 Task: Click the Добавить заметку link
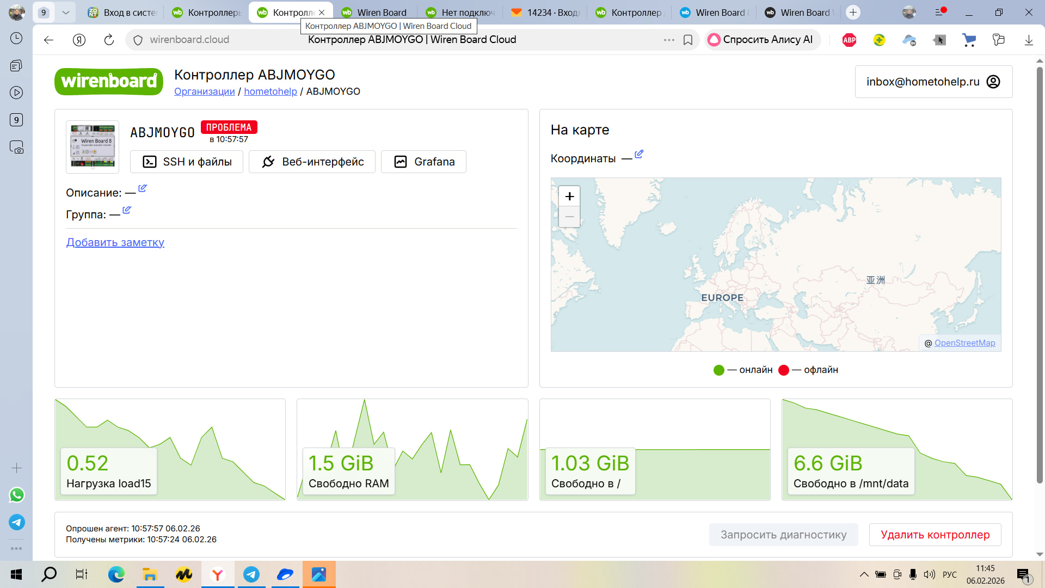coord(115,242)
